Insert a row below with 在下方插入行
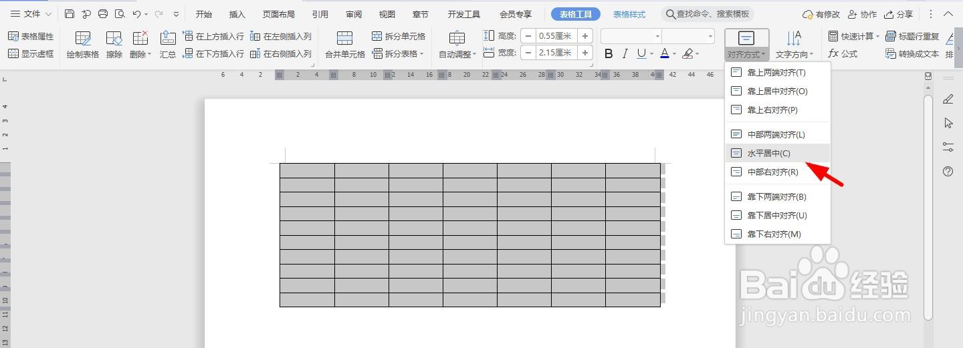This screenshot has height=348, width=963. point(213,53)
